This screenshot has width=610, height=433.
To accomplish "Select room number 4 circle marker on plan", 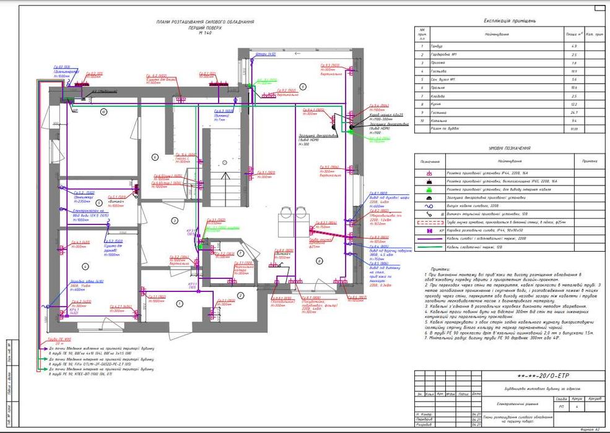I will 85,266.
